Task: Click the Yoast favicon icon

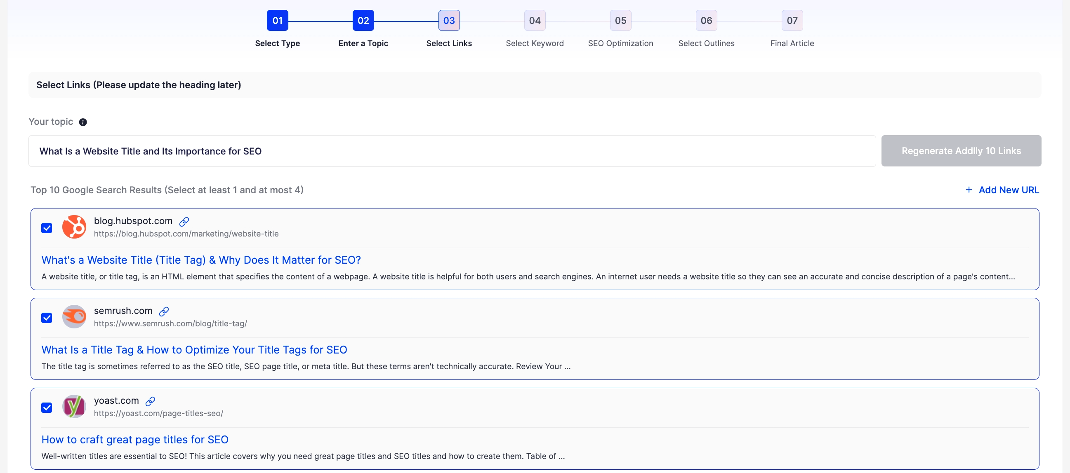Action: 74,407
